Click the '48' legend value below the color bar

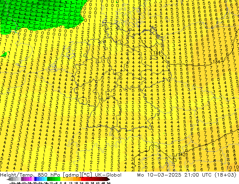coord(103,183)
